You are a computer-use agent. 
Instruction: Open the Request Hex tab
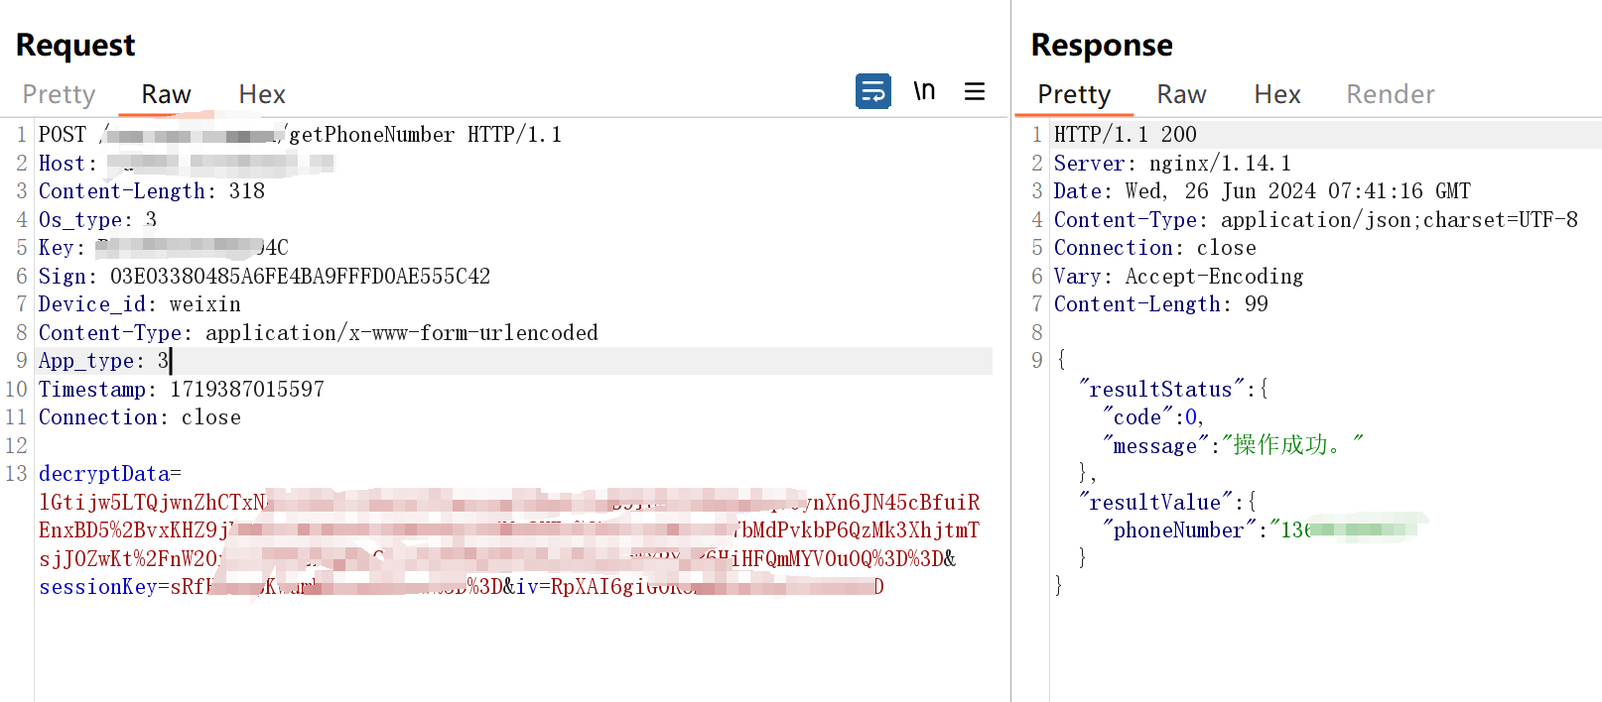pyautogui.click(x=262, y=94)
